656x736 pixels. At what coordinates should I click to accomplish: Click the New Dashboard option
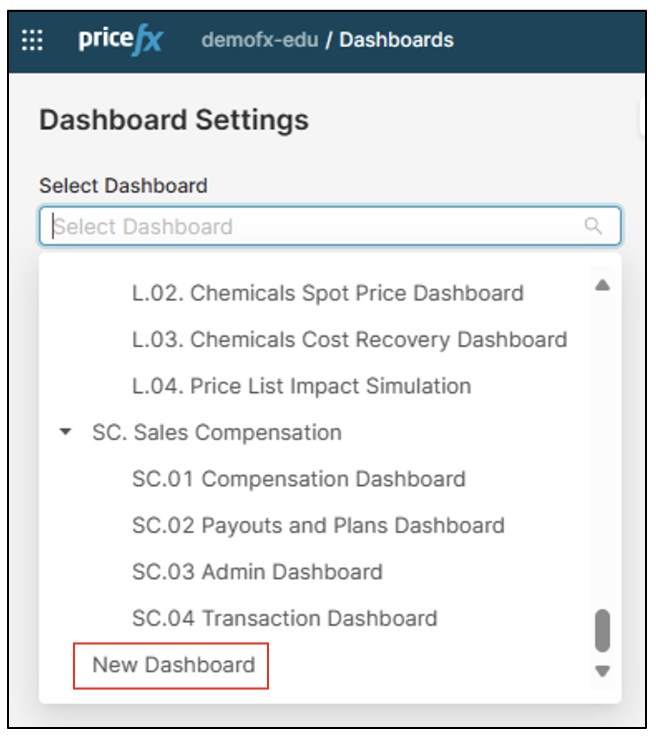point(173,665)
